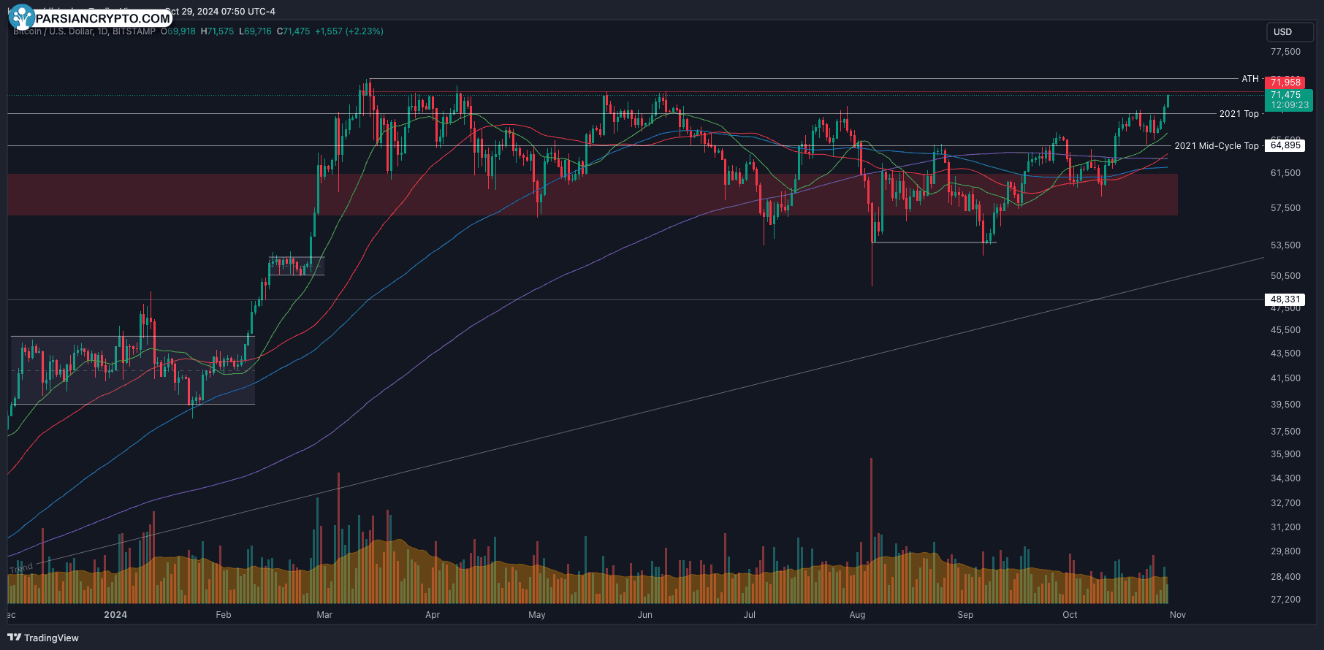Click 39,500 on the price scale
The image size is (1324, 650).
(1286, 405)
